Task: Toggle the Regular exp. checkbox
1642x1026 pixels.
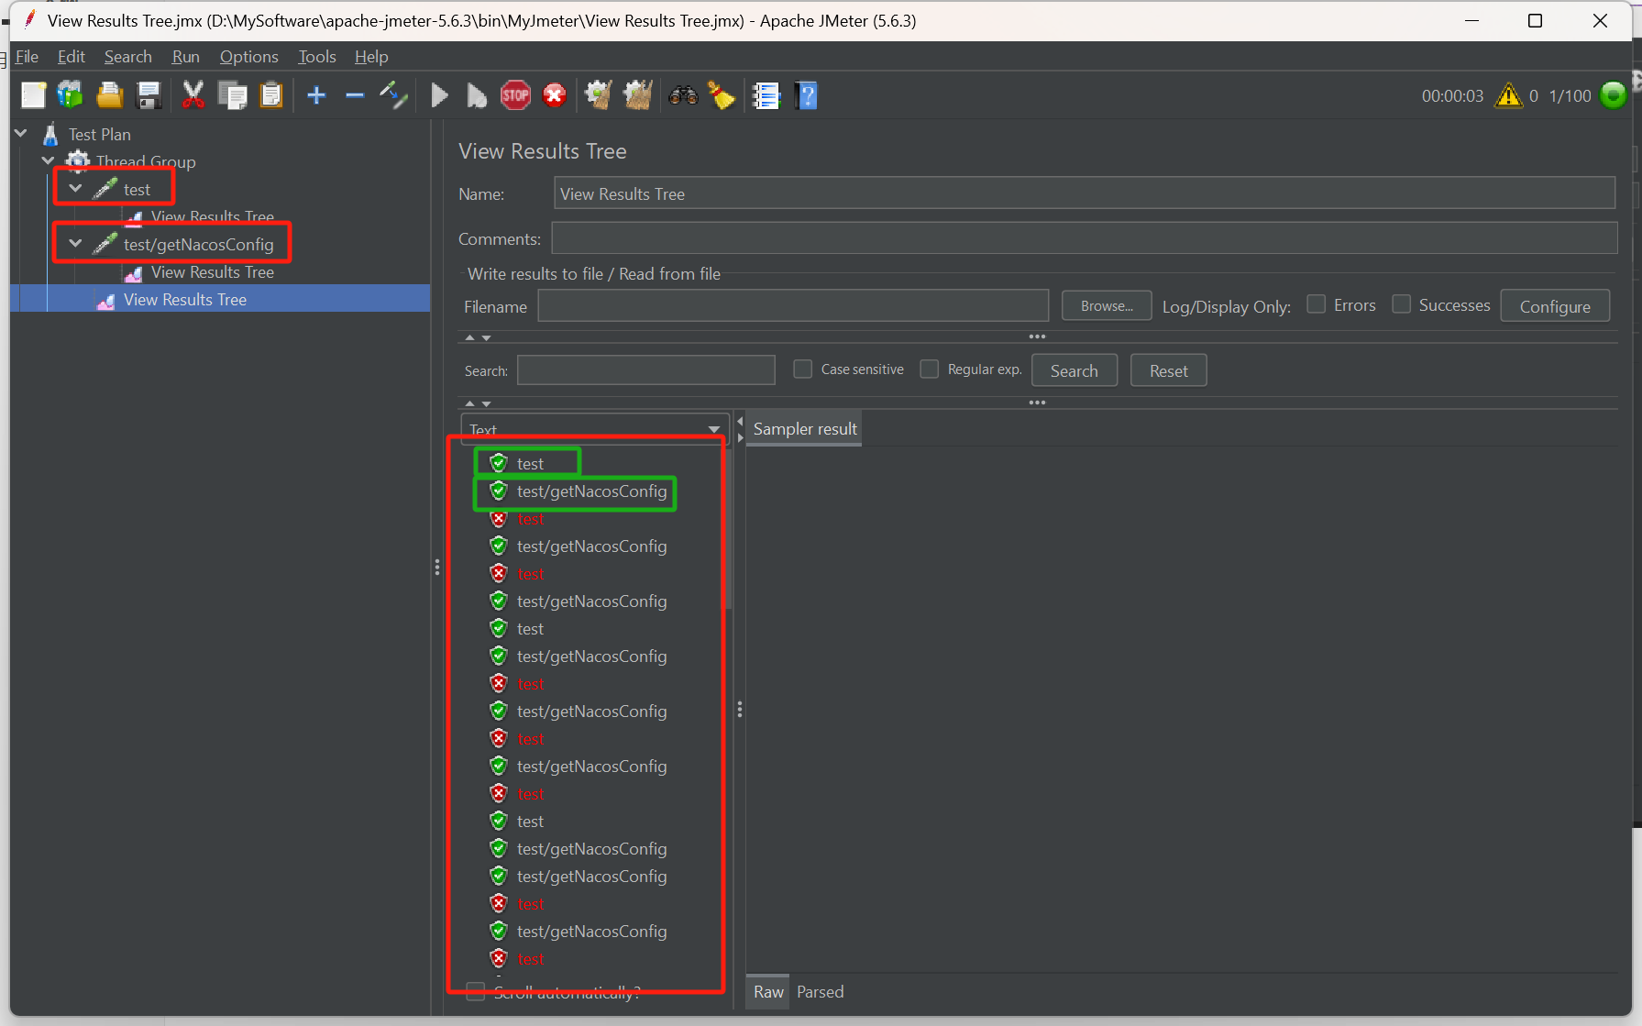Action: coord(930,369)
